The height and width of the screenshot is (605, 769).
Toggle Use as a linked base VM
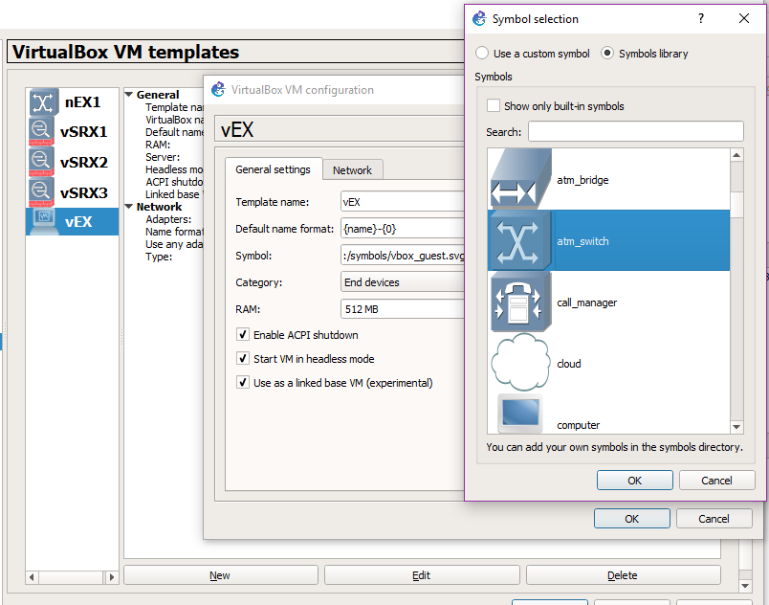[x=243, y=383]
